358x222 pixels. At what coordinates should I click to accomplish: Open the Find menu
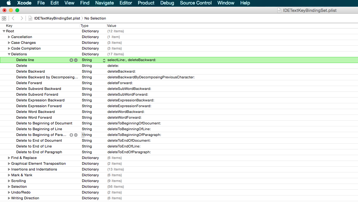point(85,3)
